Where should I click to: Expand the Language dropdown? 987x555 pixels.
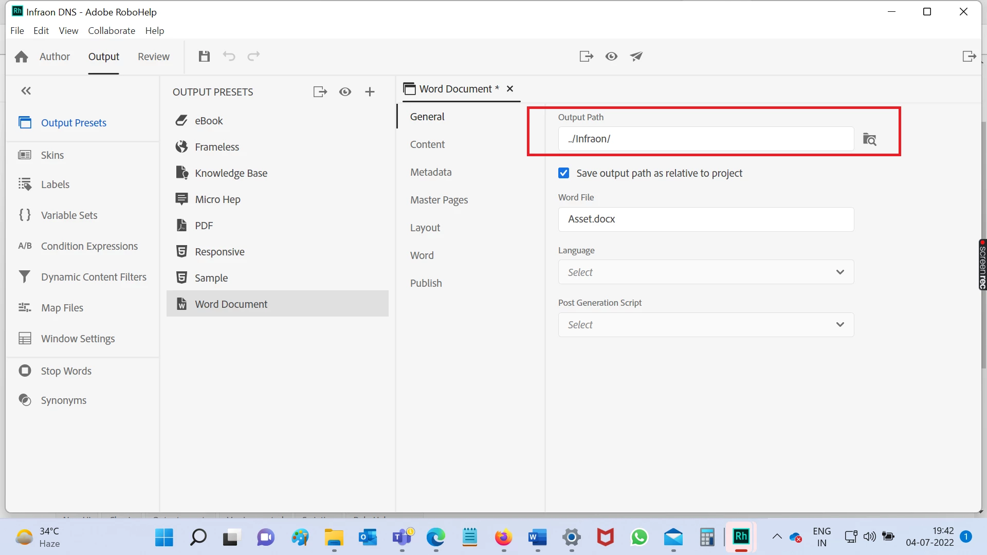click(706, 272)
